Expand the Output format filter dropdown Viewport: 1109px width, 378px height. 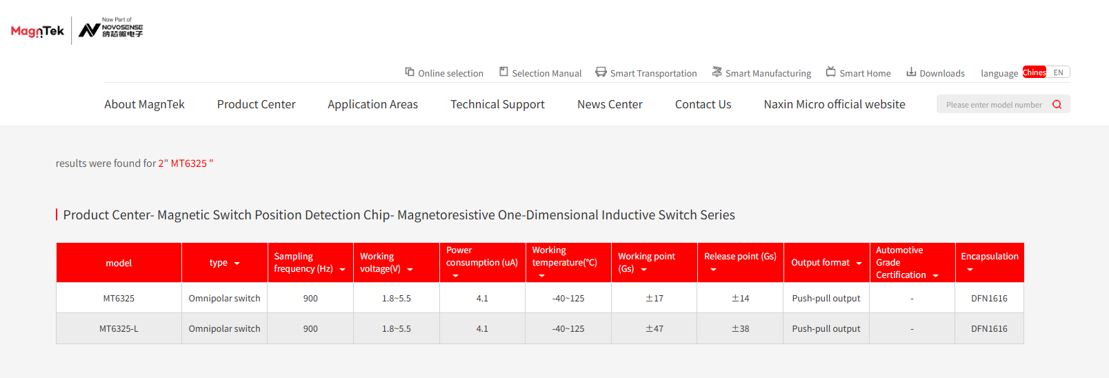click(x=859, y=263)
